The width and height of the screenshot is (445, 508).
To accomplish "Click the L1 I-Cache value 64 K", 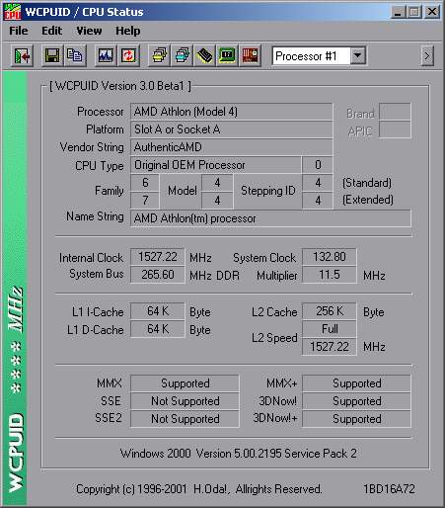I will [x=158, y=311].
